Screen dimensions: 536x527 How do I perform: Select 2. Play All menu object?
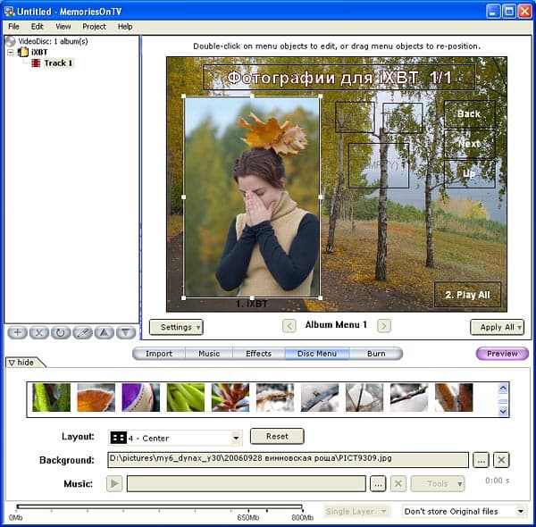coord(467,295)
